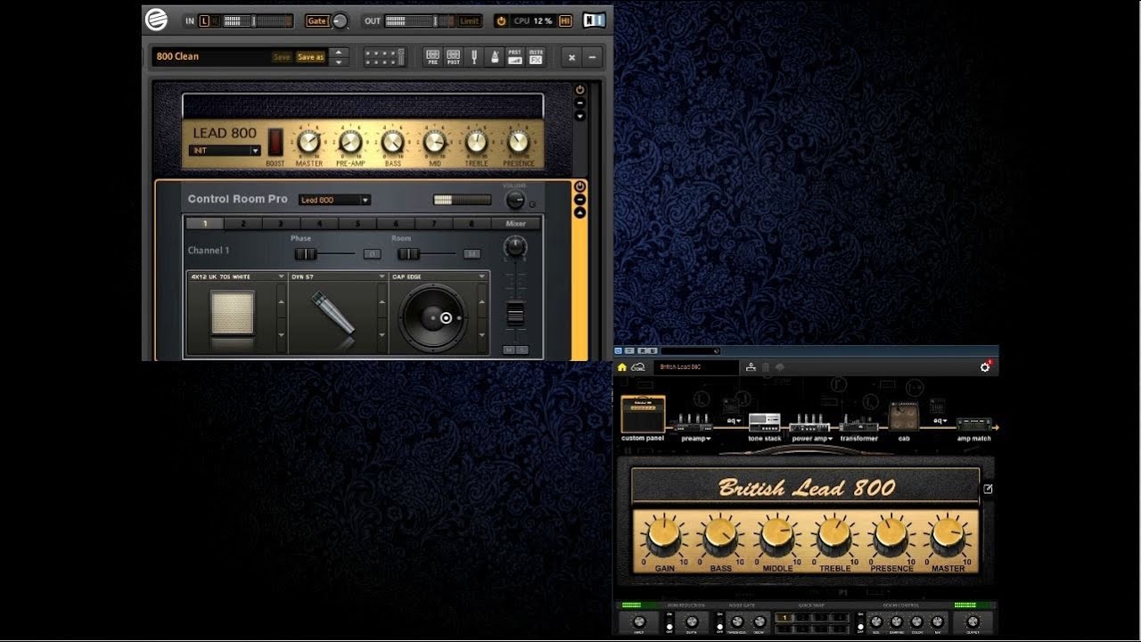
Task: Open the Lead 800 INIT preset dropdown
Action: [225, 151]
